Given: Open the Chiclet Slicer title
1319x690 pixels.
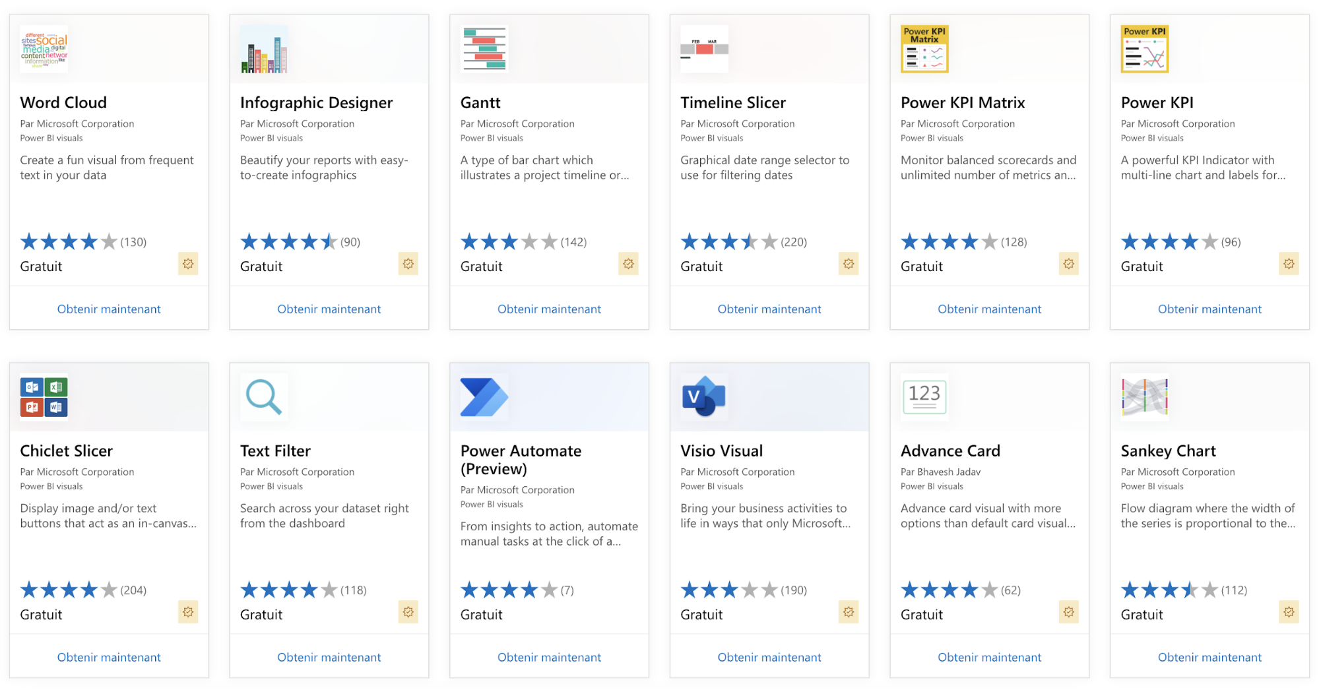Looking at the screenshot, I should pyautogui.click(x=67, y=451).
